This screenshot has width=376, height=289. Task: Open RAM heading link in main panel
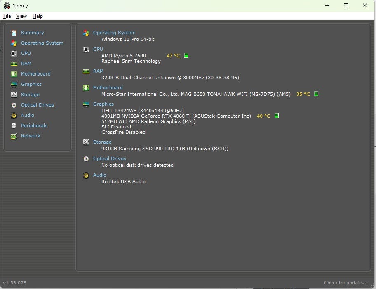[98, 71]
